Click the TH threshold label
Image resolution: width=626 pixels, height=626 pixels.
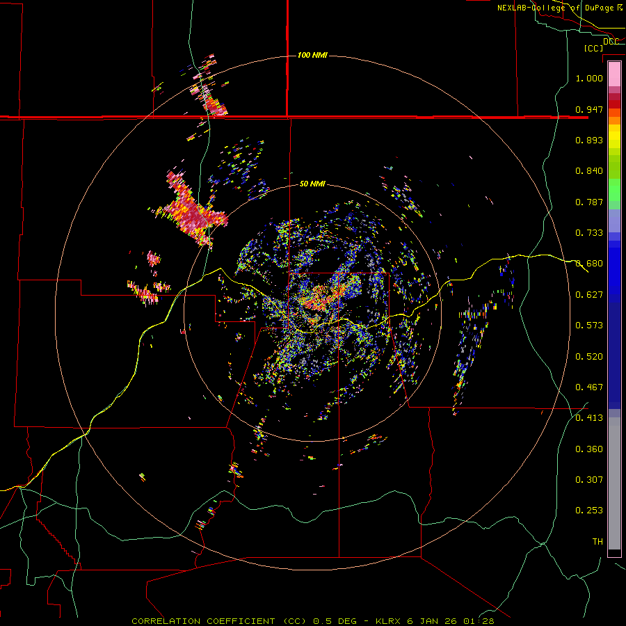click(x=597, y=542)
